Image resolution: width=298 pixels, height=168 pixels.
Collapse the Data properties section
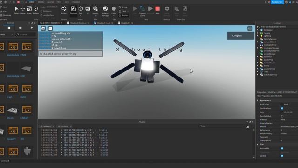pos(258,144)
